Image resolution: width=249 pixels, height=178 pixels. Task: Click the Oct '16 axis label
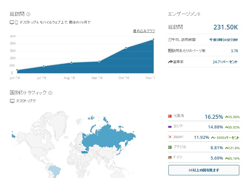tap(124, 78)
